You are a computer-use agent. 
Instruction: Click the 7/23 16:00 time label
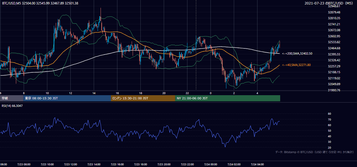tap(117, 164)
